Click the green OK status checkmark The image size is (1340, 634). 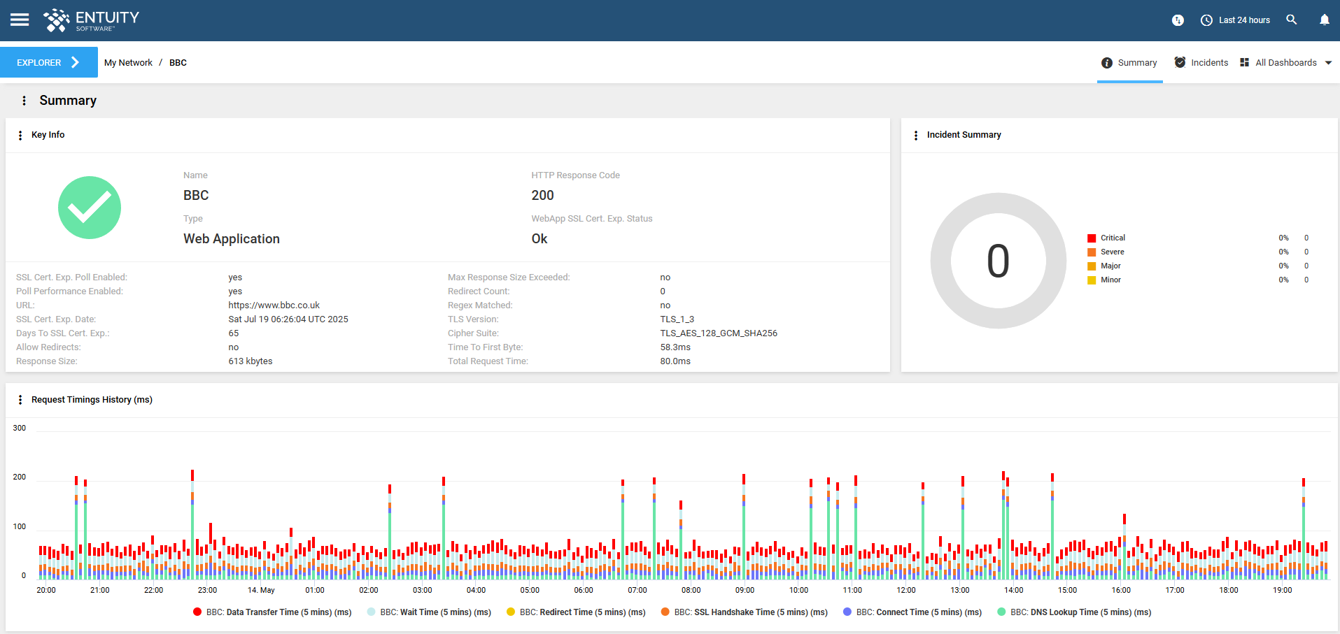pyautogui.click(x=90, y=208)
